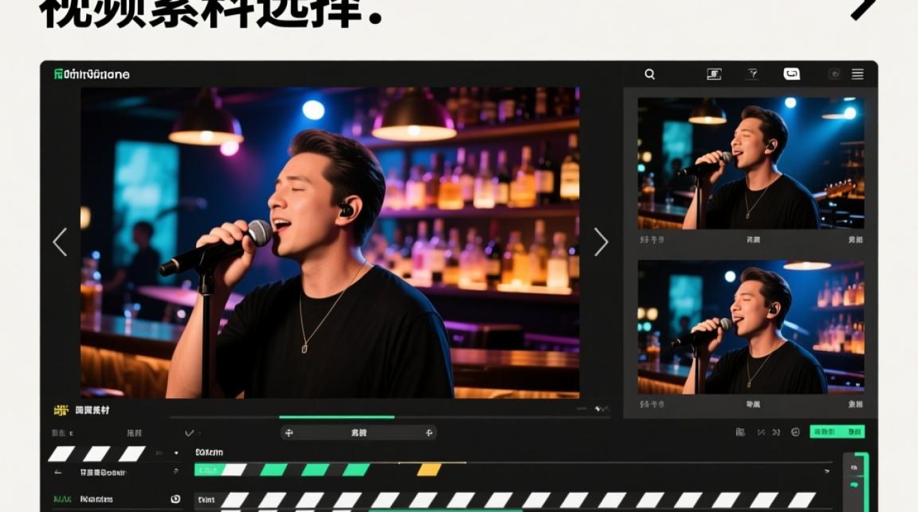Open the hamburger menu at top right
Screen dimensions: 918x512
(x=857, y=74)
